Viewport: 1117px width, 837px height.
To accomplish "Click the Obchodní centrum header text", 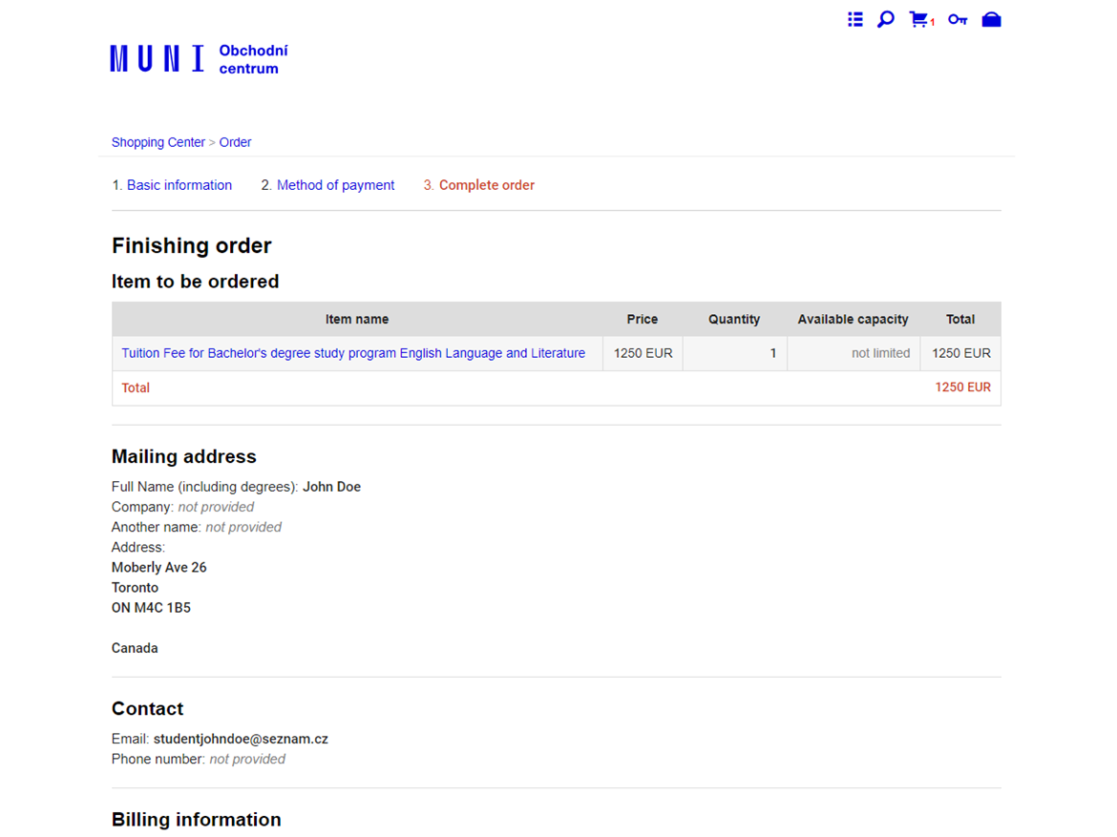I will [253, 59].
